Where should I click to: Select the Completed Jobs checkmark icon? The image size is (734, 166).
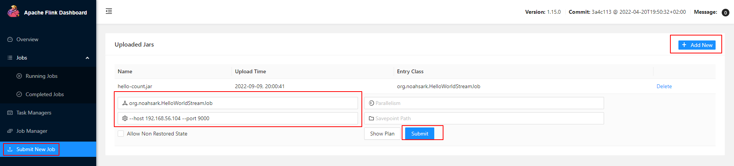[19, 94]
